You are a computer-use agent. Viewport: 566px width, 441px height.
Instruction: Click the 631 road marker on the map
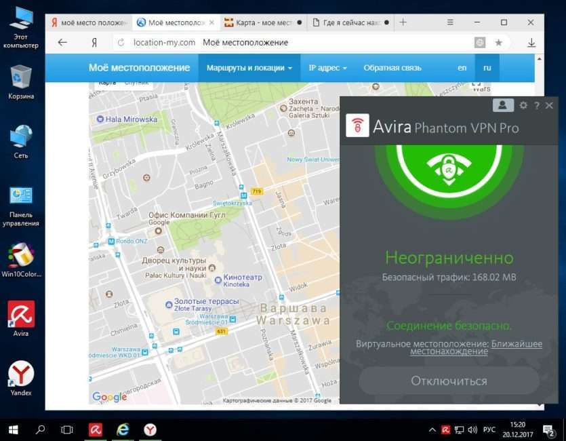pyautogui.click(x=221, y=331)
